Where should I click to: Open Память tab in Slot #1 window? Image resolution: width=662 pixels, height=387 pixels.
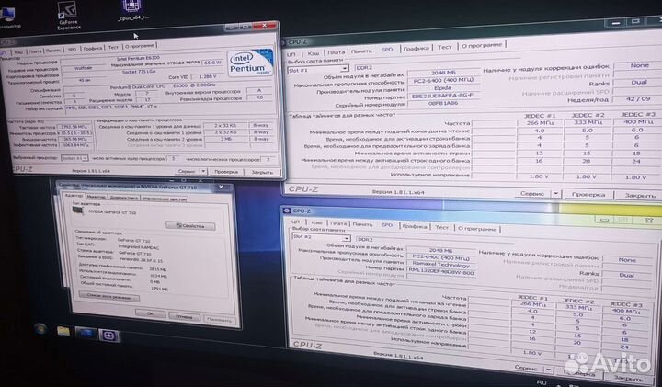pos(361,51)
